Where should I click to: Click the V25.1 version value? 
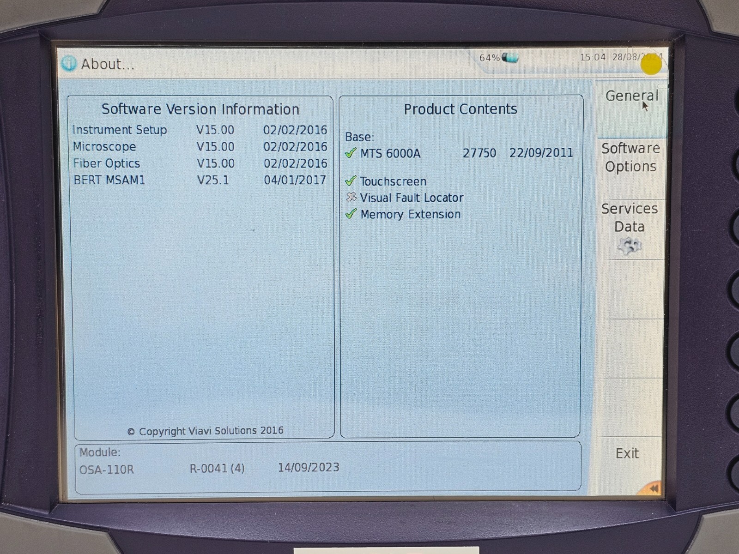(213, 180)
